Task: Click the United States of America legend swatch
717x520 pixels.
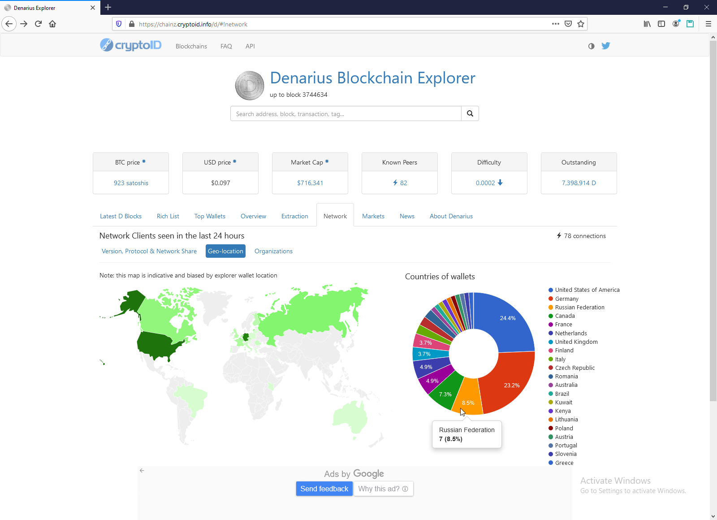Action: pos(551,290)
